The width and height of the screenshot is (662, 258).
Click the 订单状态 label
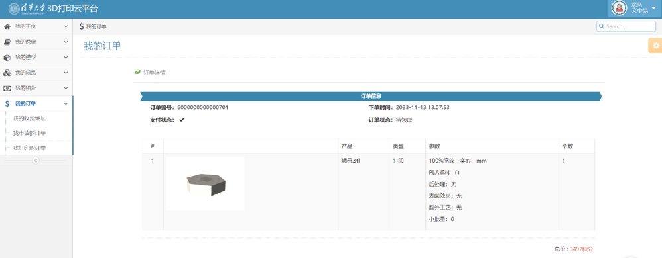tap(381, 120)
